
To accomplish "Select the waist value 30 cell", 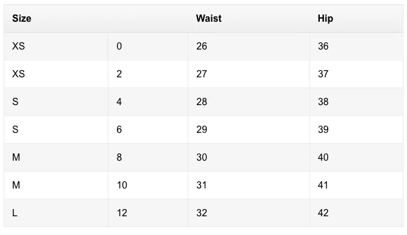I will [x=249, y=157].
